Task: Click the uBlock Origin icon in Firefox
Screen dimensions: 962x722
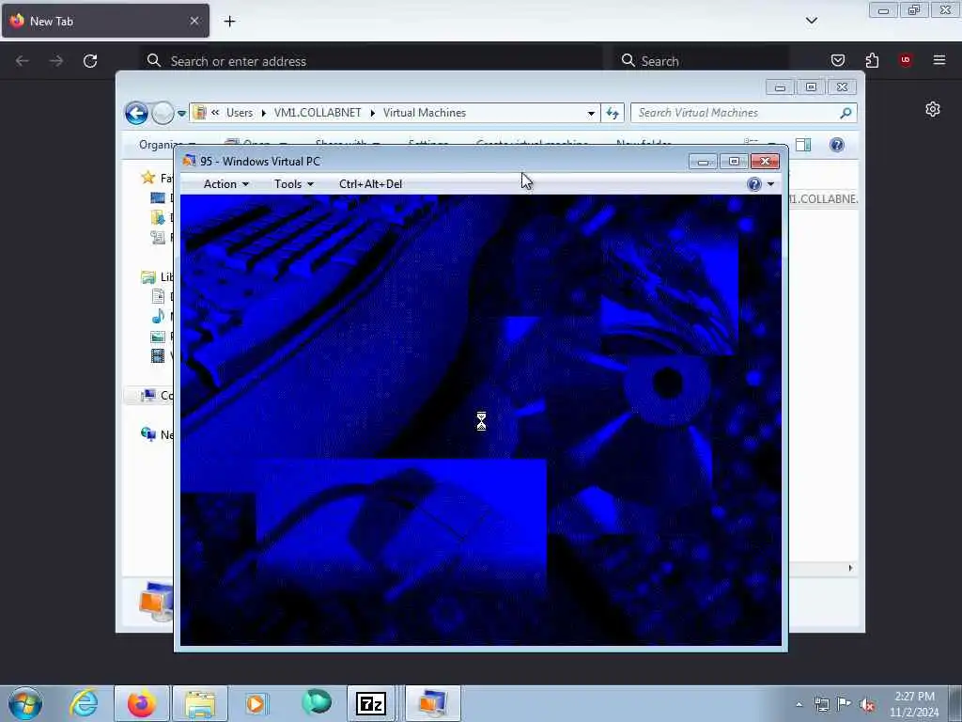Action: coord(906,60)
